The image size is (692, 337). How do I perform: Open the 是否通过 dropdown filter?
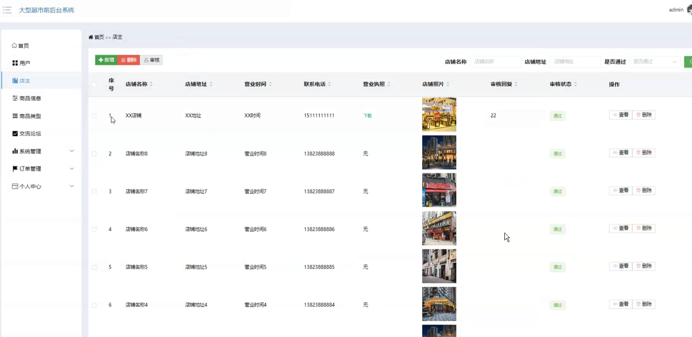pyautogui.click(x=655, y=62)
